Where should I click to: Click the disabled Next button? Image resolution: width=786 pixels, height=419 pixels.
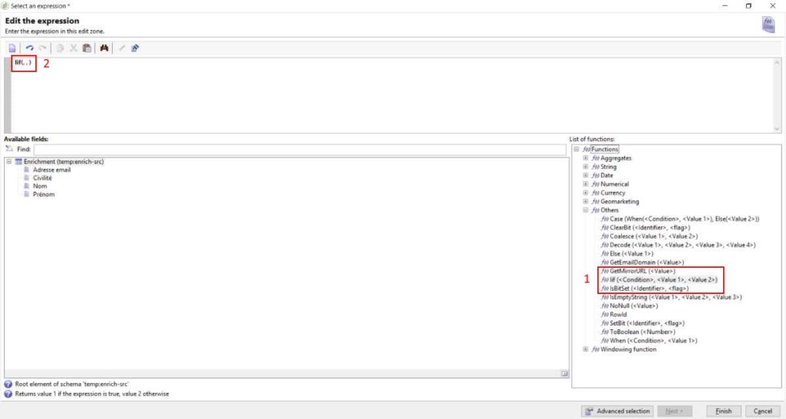point(675,411)
